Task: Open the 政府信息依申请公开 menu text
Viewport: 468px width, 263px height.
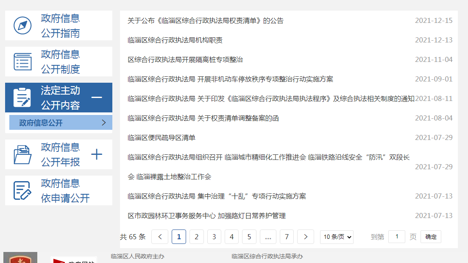Action: [65, 190]
